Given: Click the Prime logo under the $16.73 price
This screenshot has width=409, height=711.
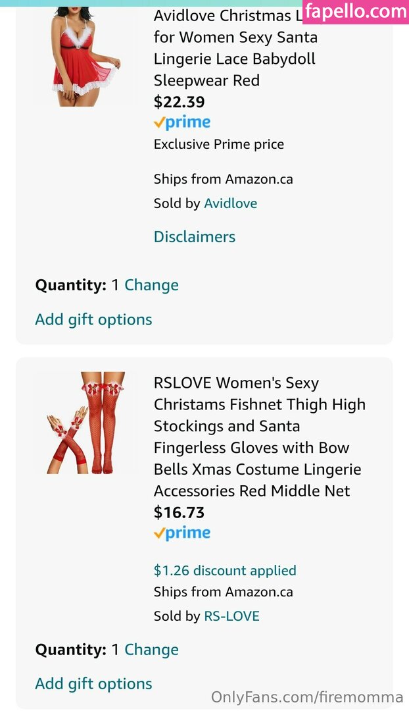Looking at the screenshot, I should point(182,533).
